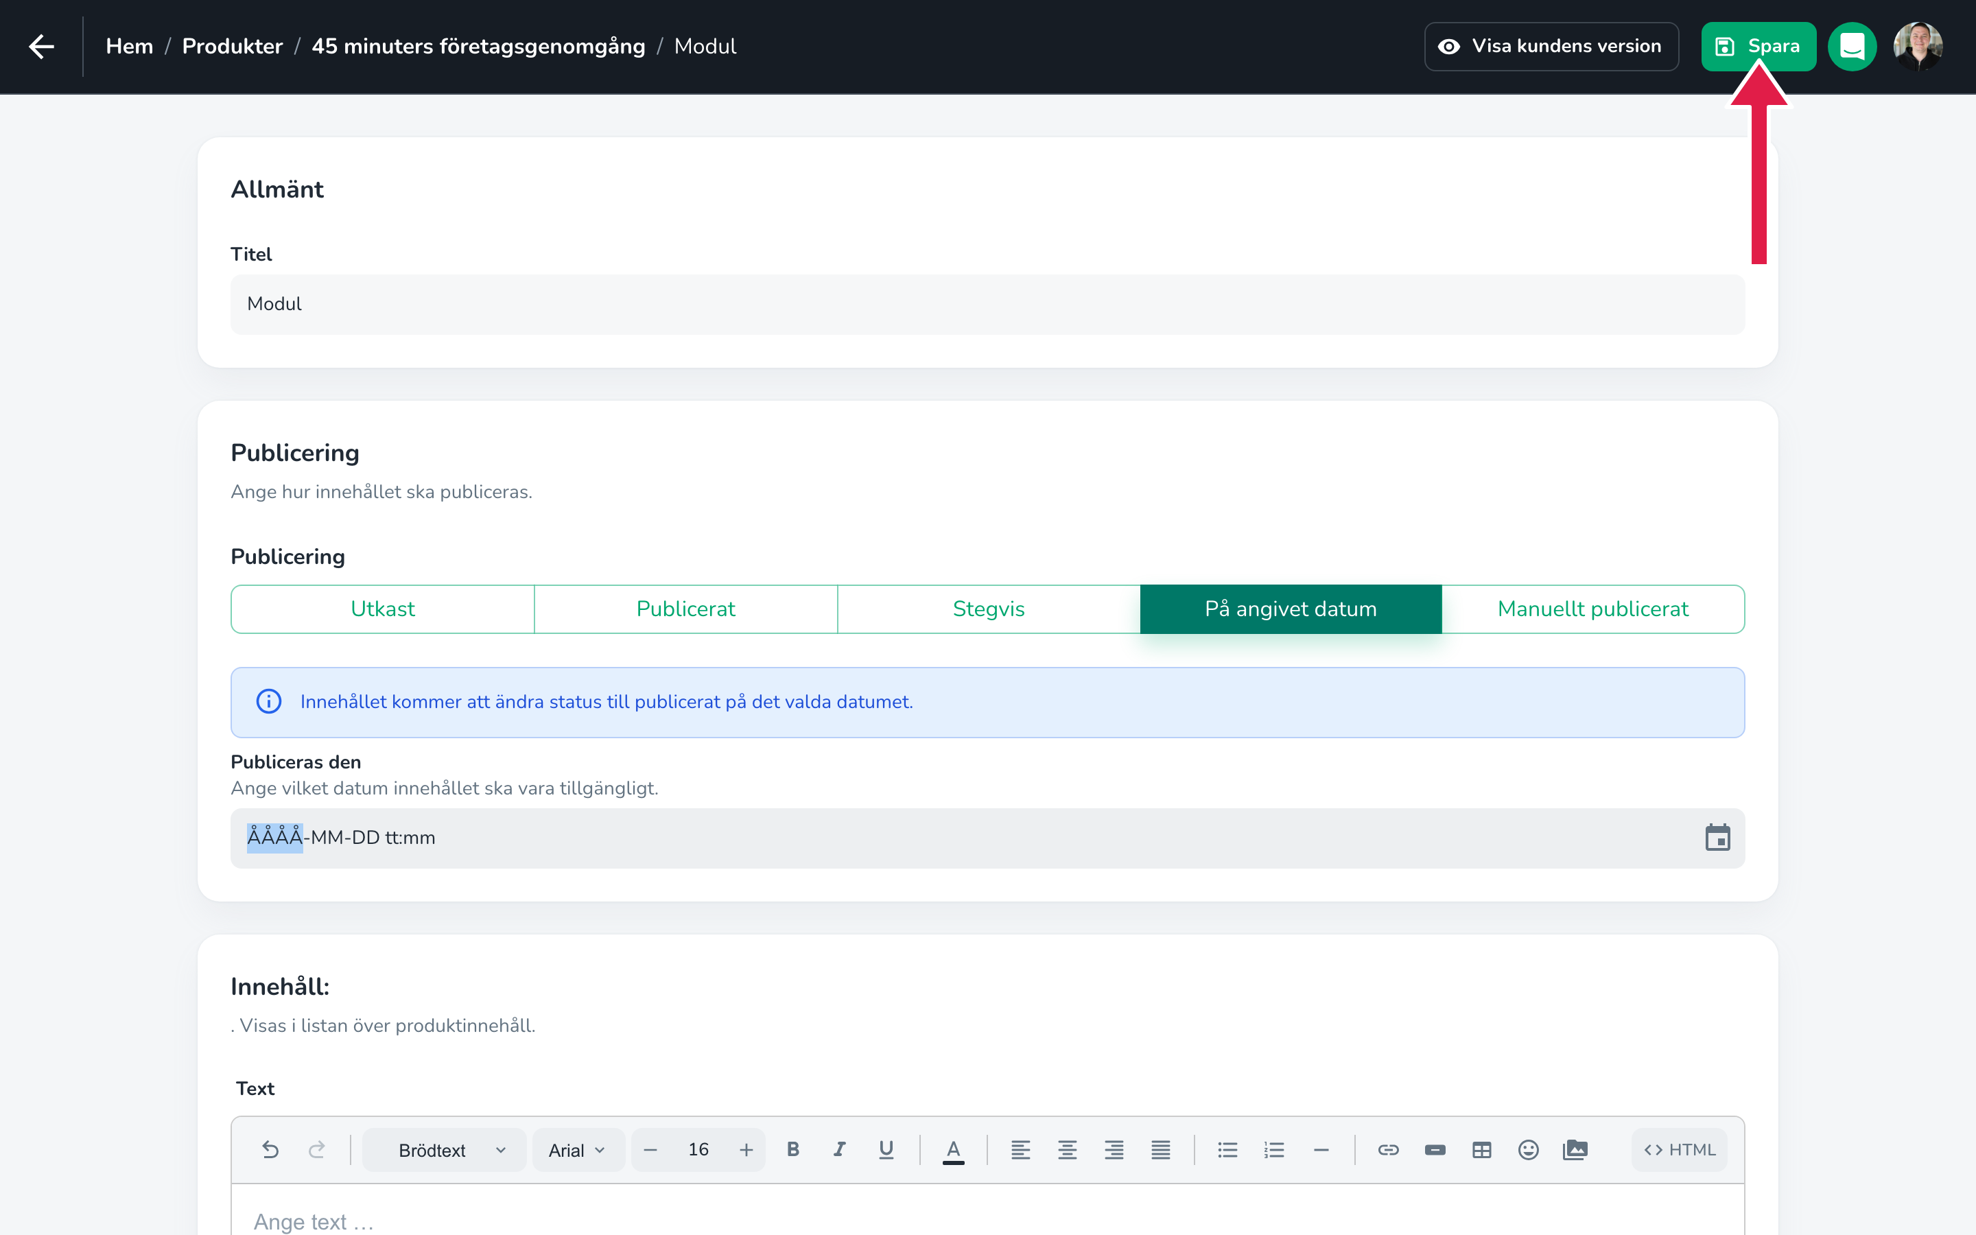Viewport: 1976px width, 1235px height.
Task: Insert a horizontal divider line
Action: tap(1321, 1150)
